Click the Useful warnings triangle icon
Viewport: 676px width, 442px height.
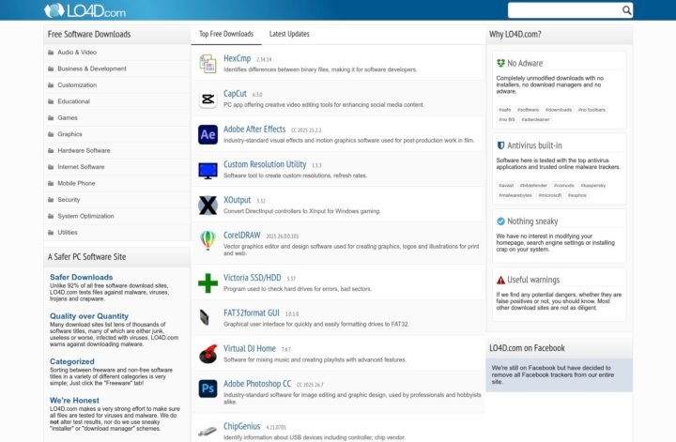coord(500,280)
